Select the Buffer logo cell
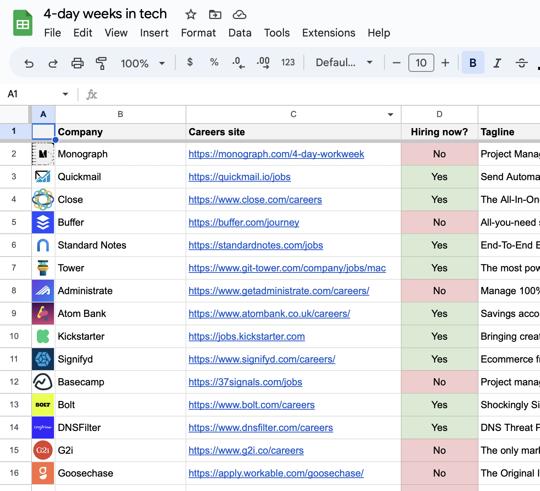 43,222
